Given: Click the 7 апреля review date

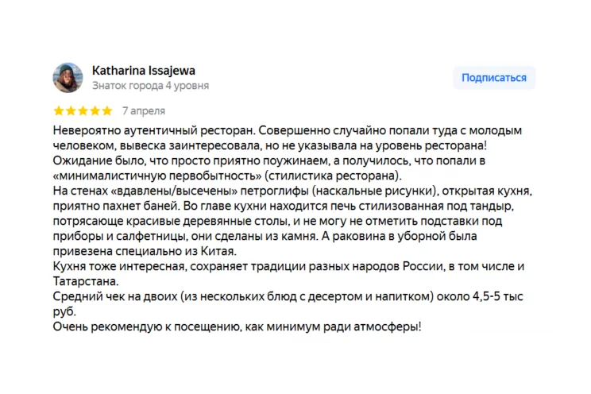Looking at the screenshot, I should pyautogui.click(x=144, y=111).
